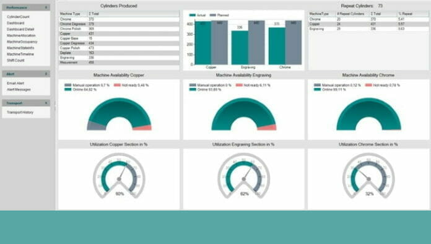Screen dimensions: 431x244
Task: Select Copper Base row in Cylinders Produced
Action: (119, 38)
